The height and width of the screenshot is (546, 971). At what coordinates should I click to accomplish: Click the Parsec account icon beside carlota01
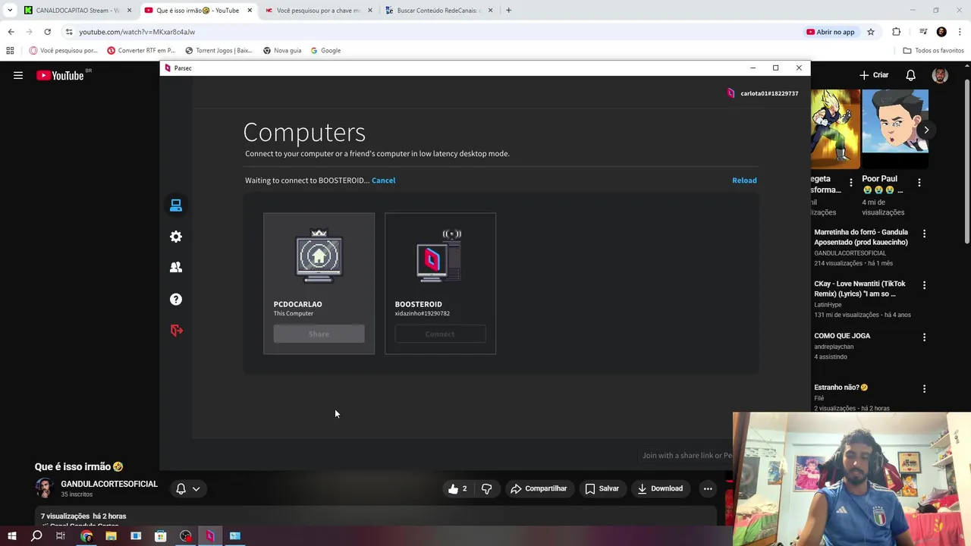tap(731, 93)
